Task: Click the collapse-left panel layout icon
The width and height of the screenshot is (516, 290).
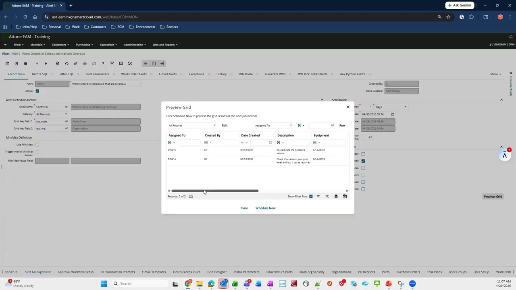Action: (146, 64)
